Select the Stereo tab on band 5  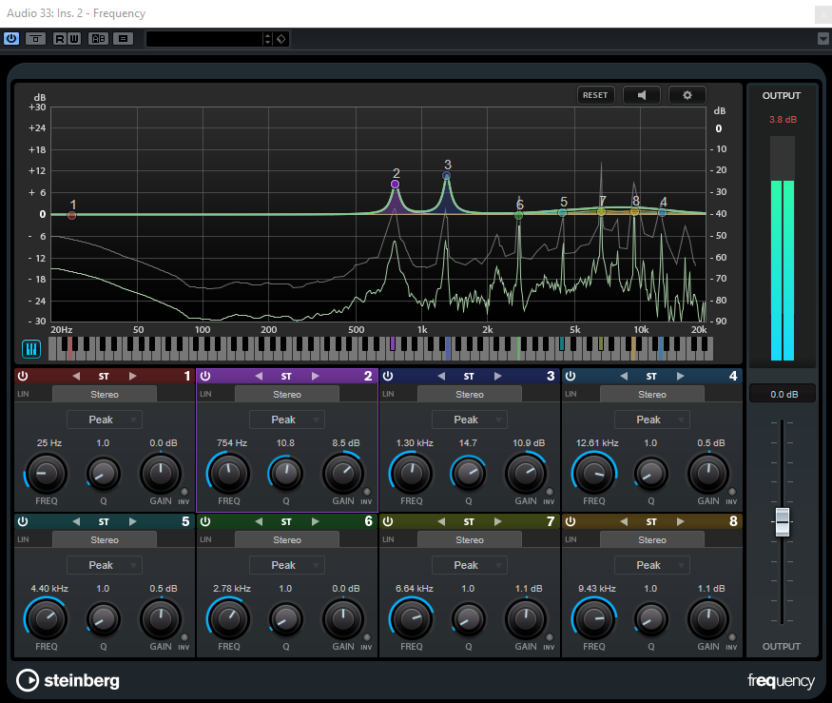pos(105,540)
